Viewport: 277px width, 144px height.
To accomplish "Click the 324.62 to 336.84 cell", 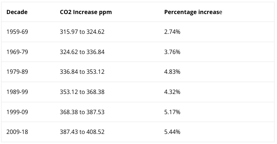I will [82, 52].
